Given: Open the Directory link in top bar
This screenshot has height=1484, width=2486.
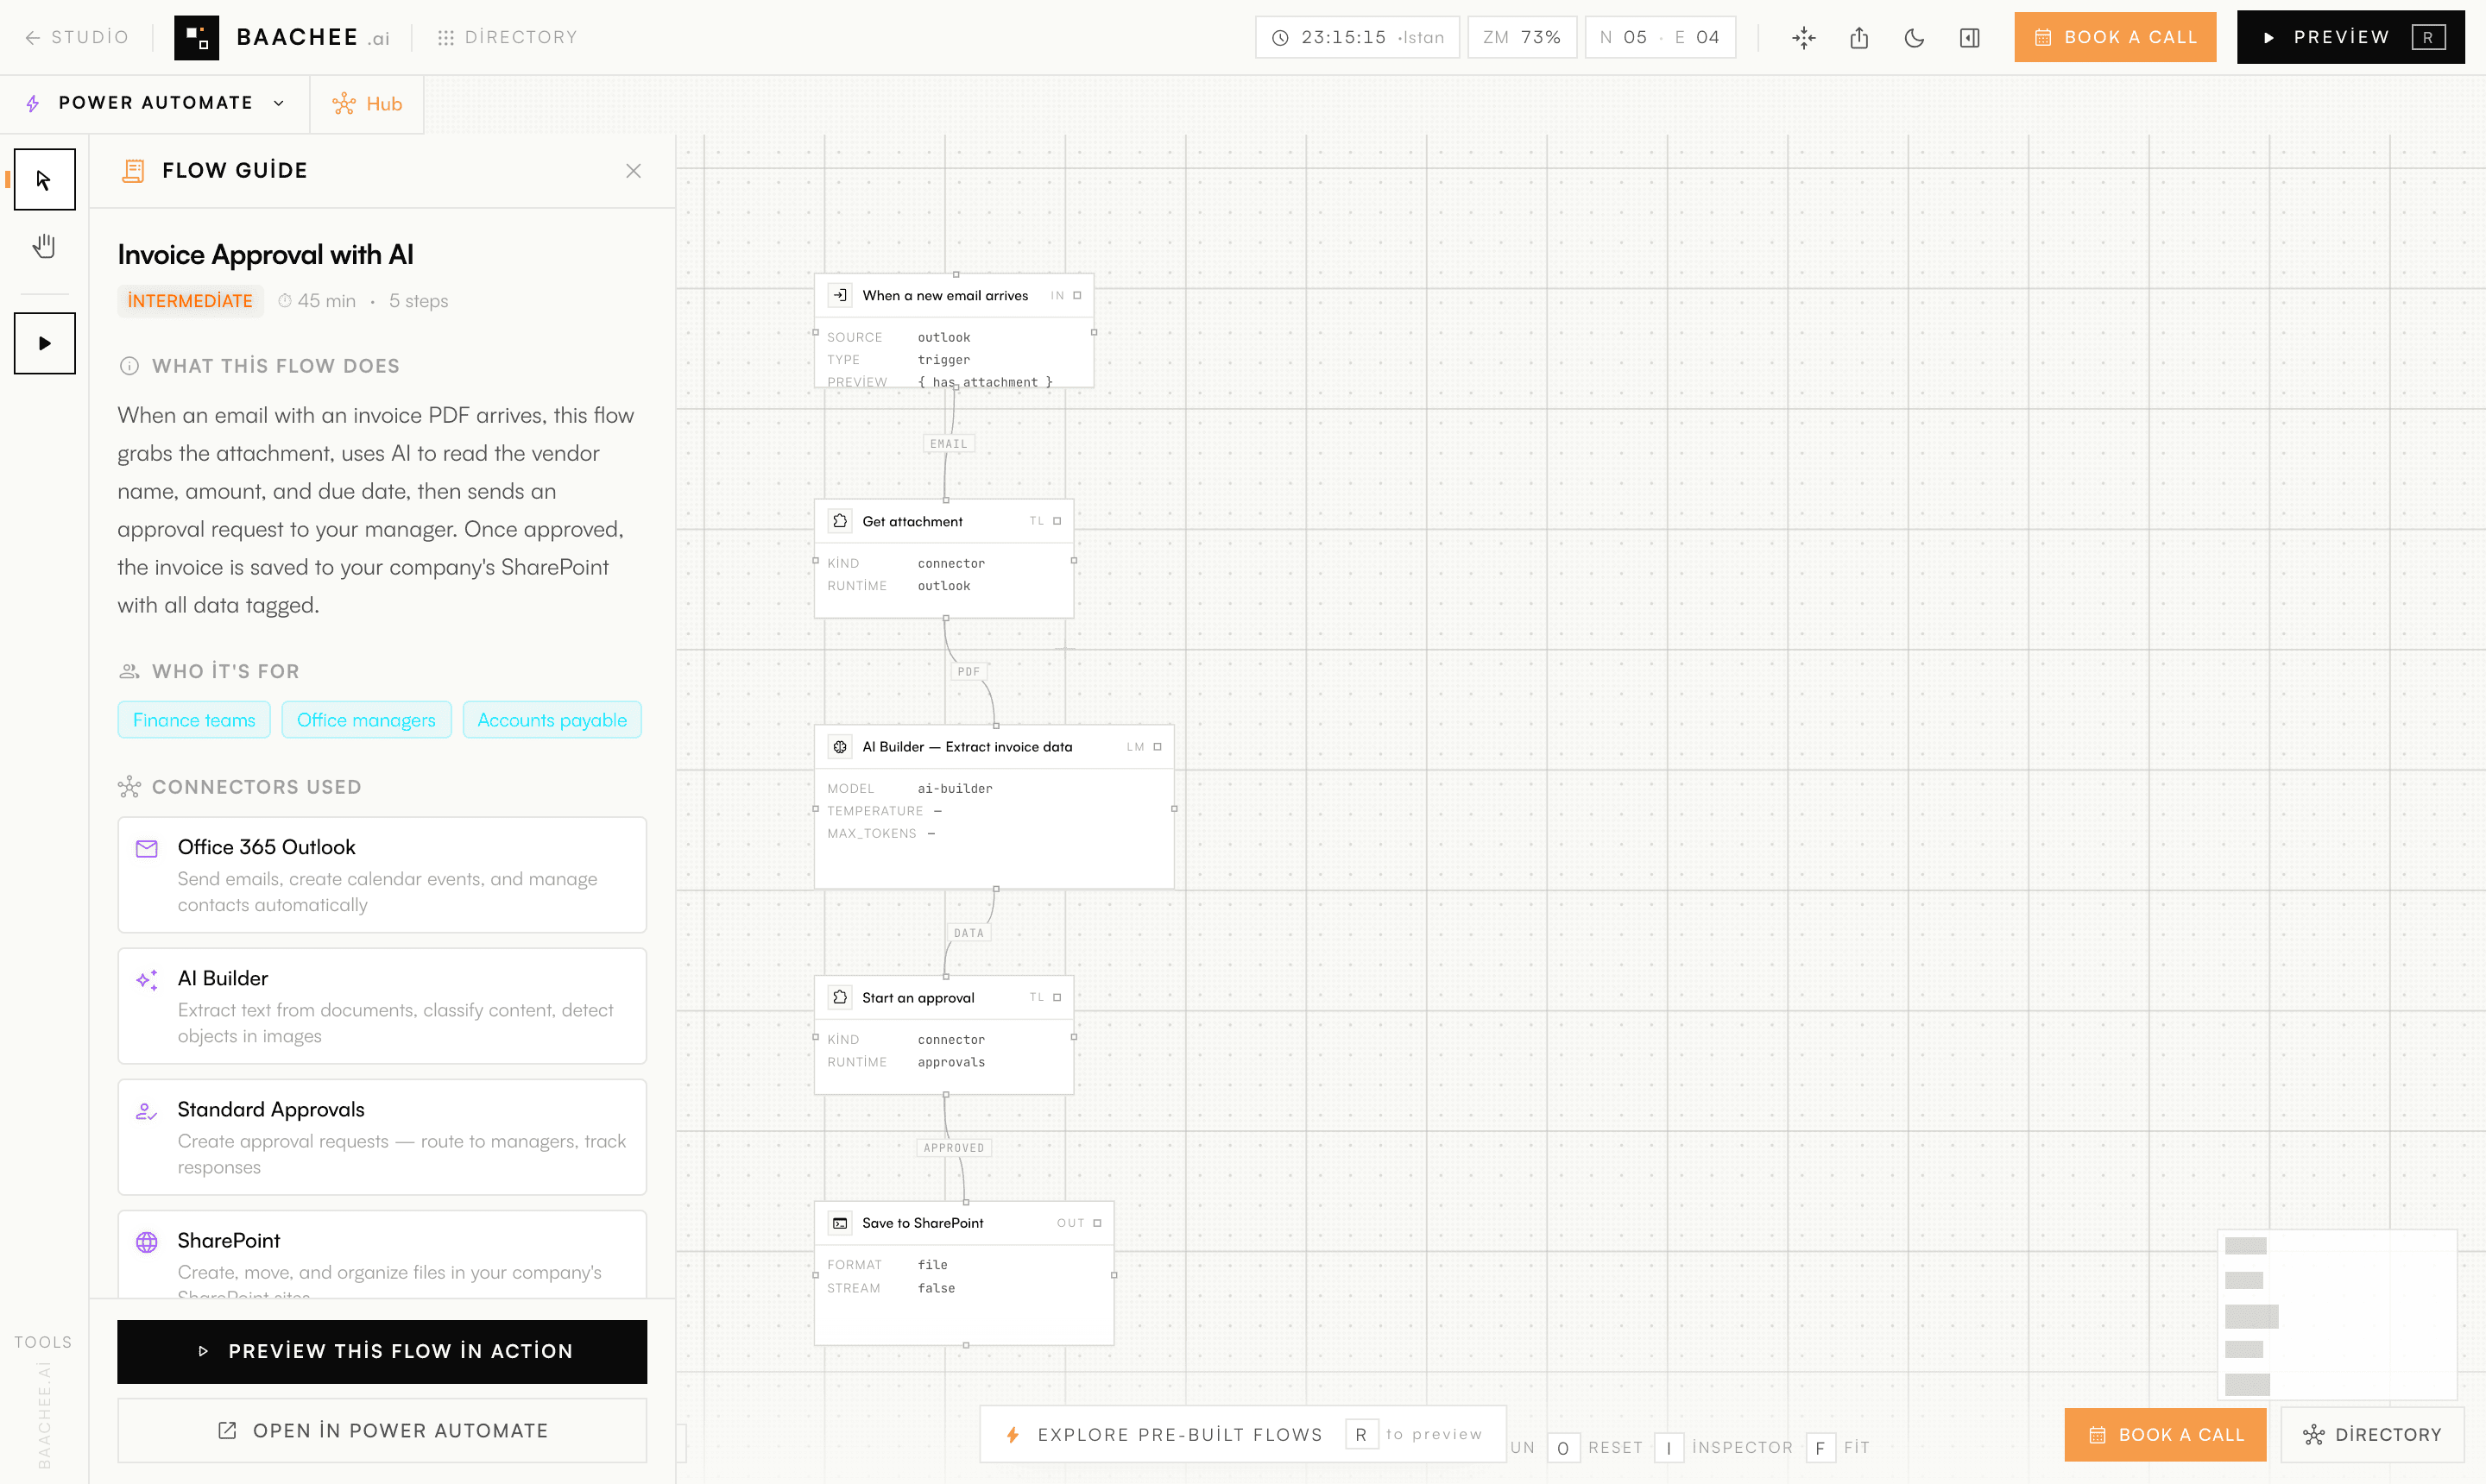Looking at the screenshot, I should click(508, 37).
